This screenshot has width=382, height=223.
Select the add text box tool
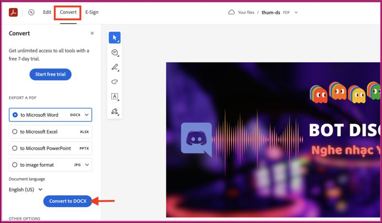pyautogui.click(x=115, y=96)
